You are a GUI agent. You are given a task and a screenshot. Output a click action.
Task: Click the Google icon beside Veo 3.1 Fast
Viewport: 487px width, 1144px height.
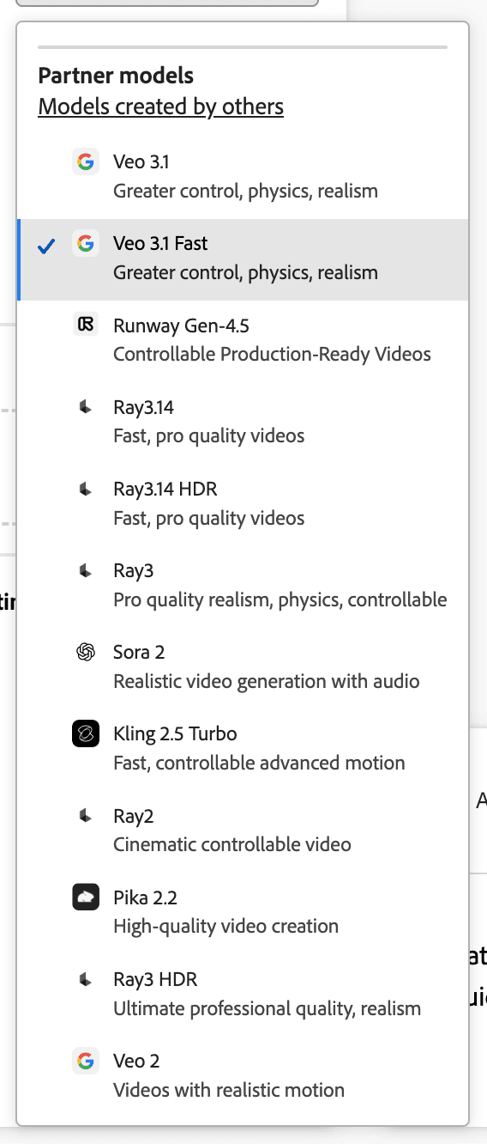click(x=86, y=244)
